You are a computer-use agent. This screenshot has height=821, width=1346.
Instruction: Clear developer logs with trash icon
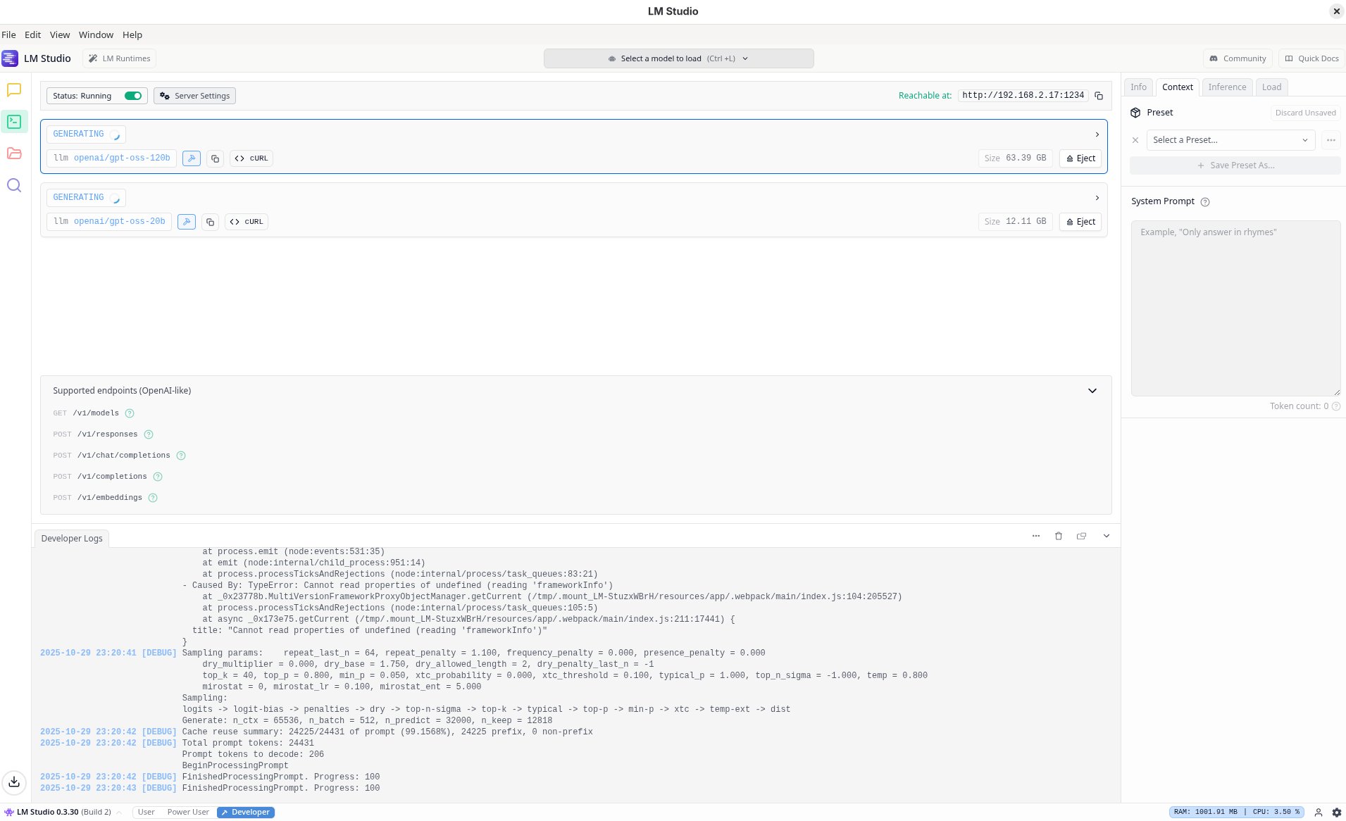1058,536
